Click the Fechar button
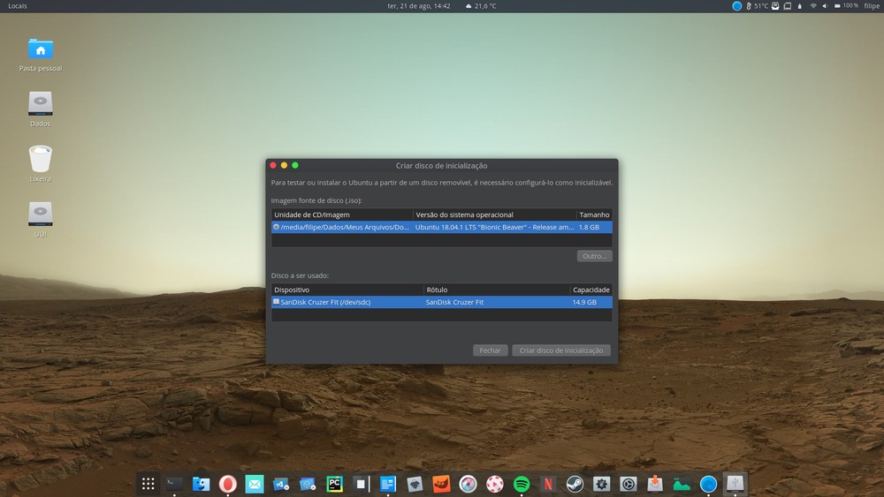The height and width of the screenshot is (497, 884). pyautogui.click(x=490, y=350)
